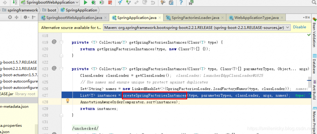
Task: Run with Coverage from the toolbar
Action: 102,3
